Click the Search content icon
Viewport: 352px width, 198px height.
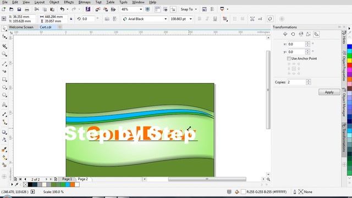click(x=88, y=9)
